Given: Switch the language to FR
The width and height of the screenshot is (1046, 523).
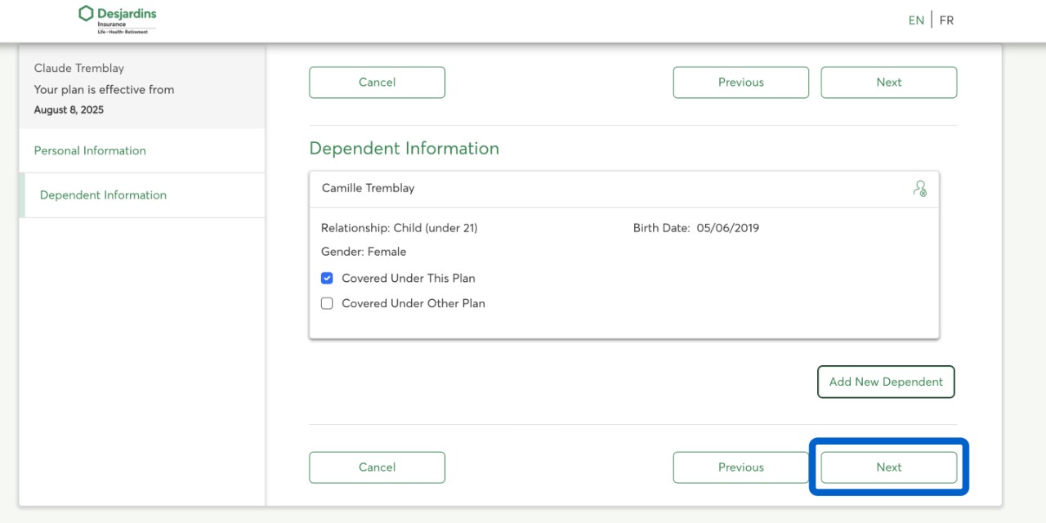Looking at the screenshot, I should [x=946, y=20].
